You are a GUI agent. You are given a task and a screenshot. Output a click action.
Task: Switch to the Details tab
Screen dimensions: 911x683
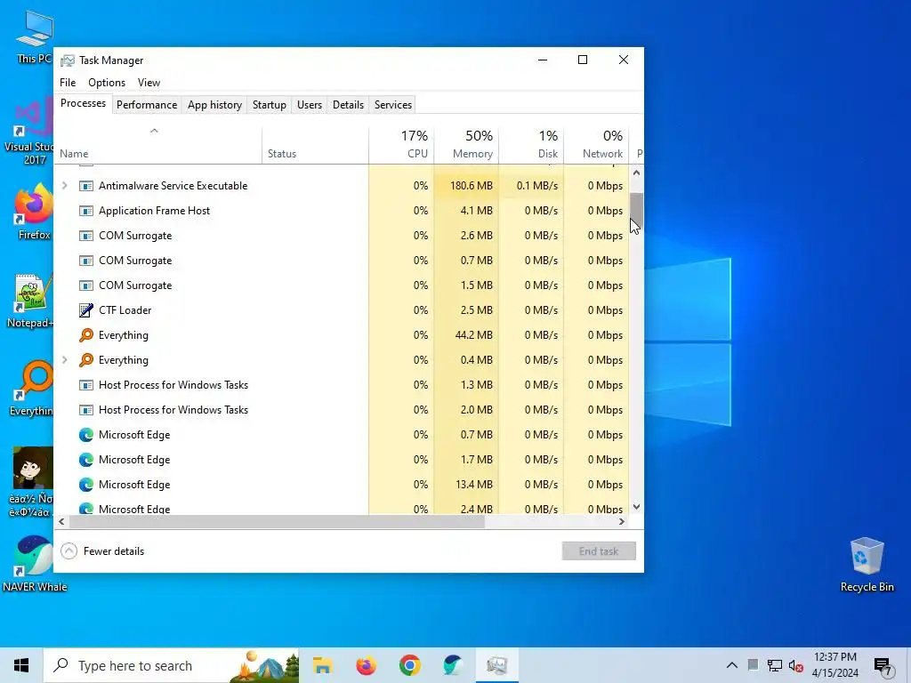348,105
